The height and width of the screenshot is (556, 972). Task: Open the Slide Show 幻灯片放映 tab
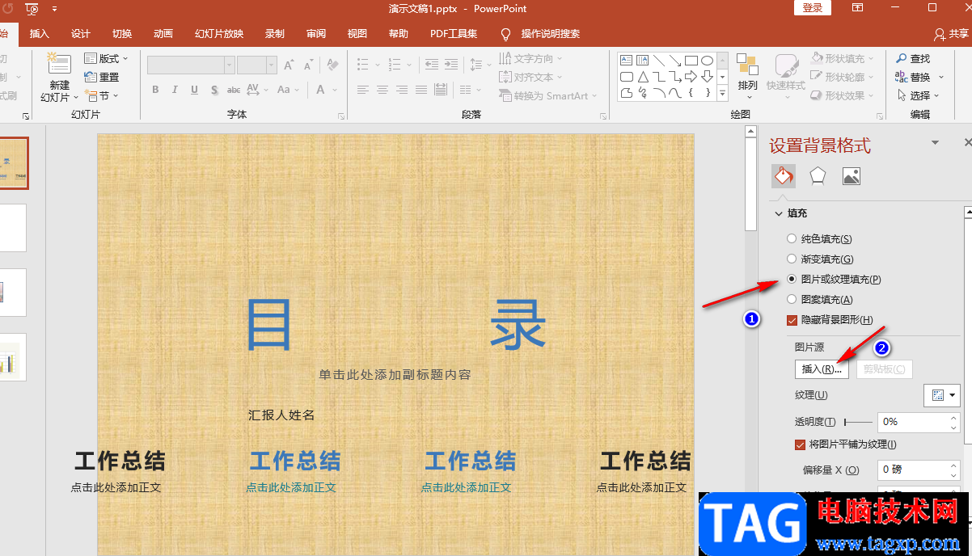[x=219, y=34]
